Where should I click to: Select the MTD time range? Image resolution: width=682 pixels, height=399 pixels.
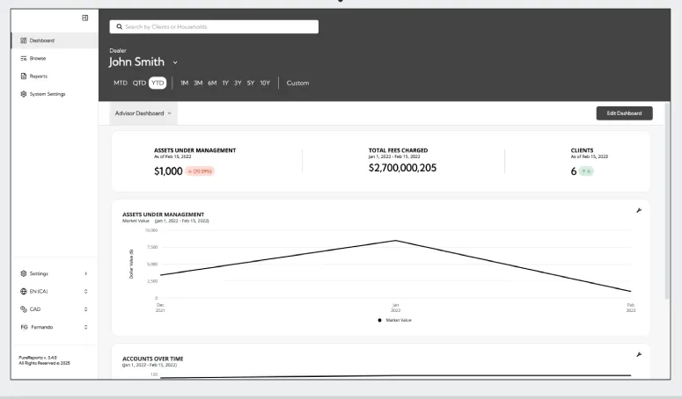point(121,83)
